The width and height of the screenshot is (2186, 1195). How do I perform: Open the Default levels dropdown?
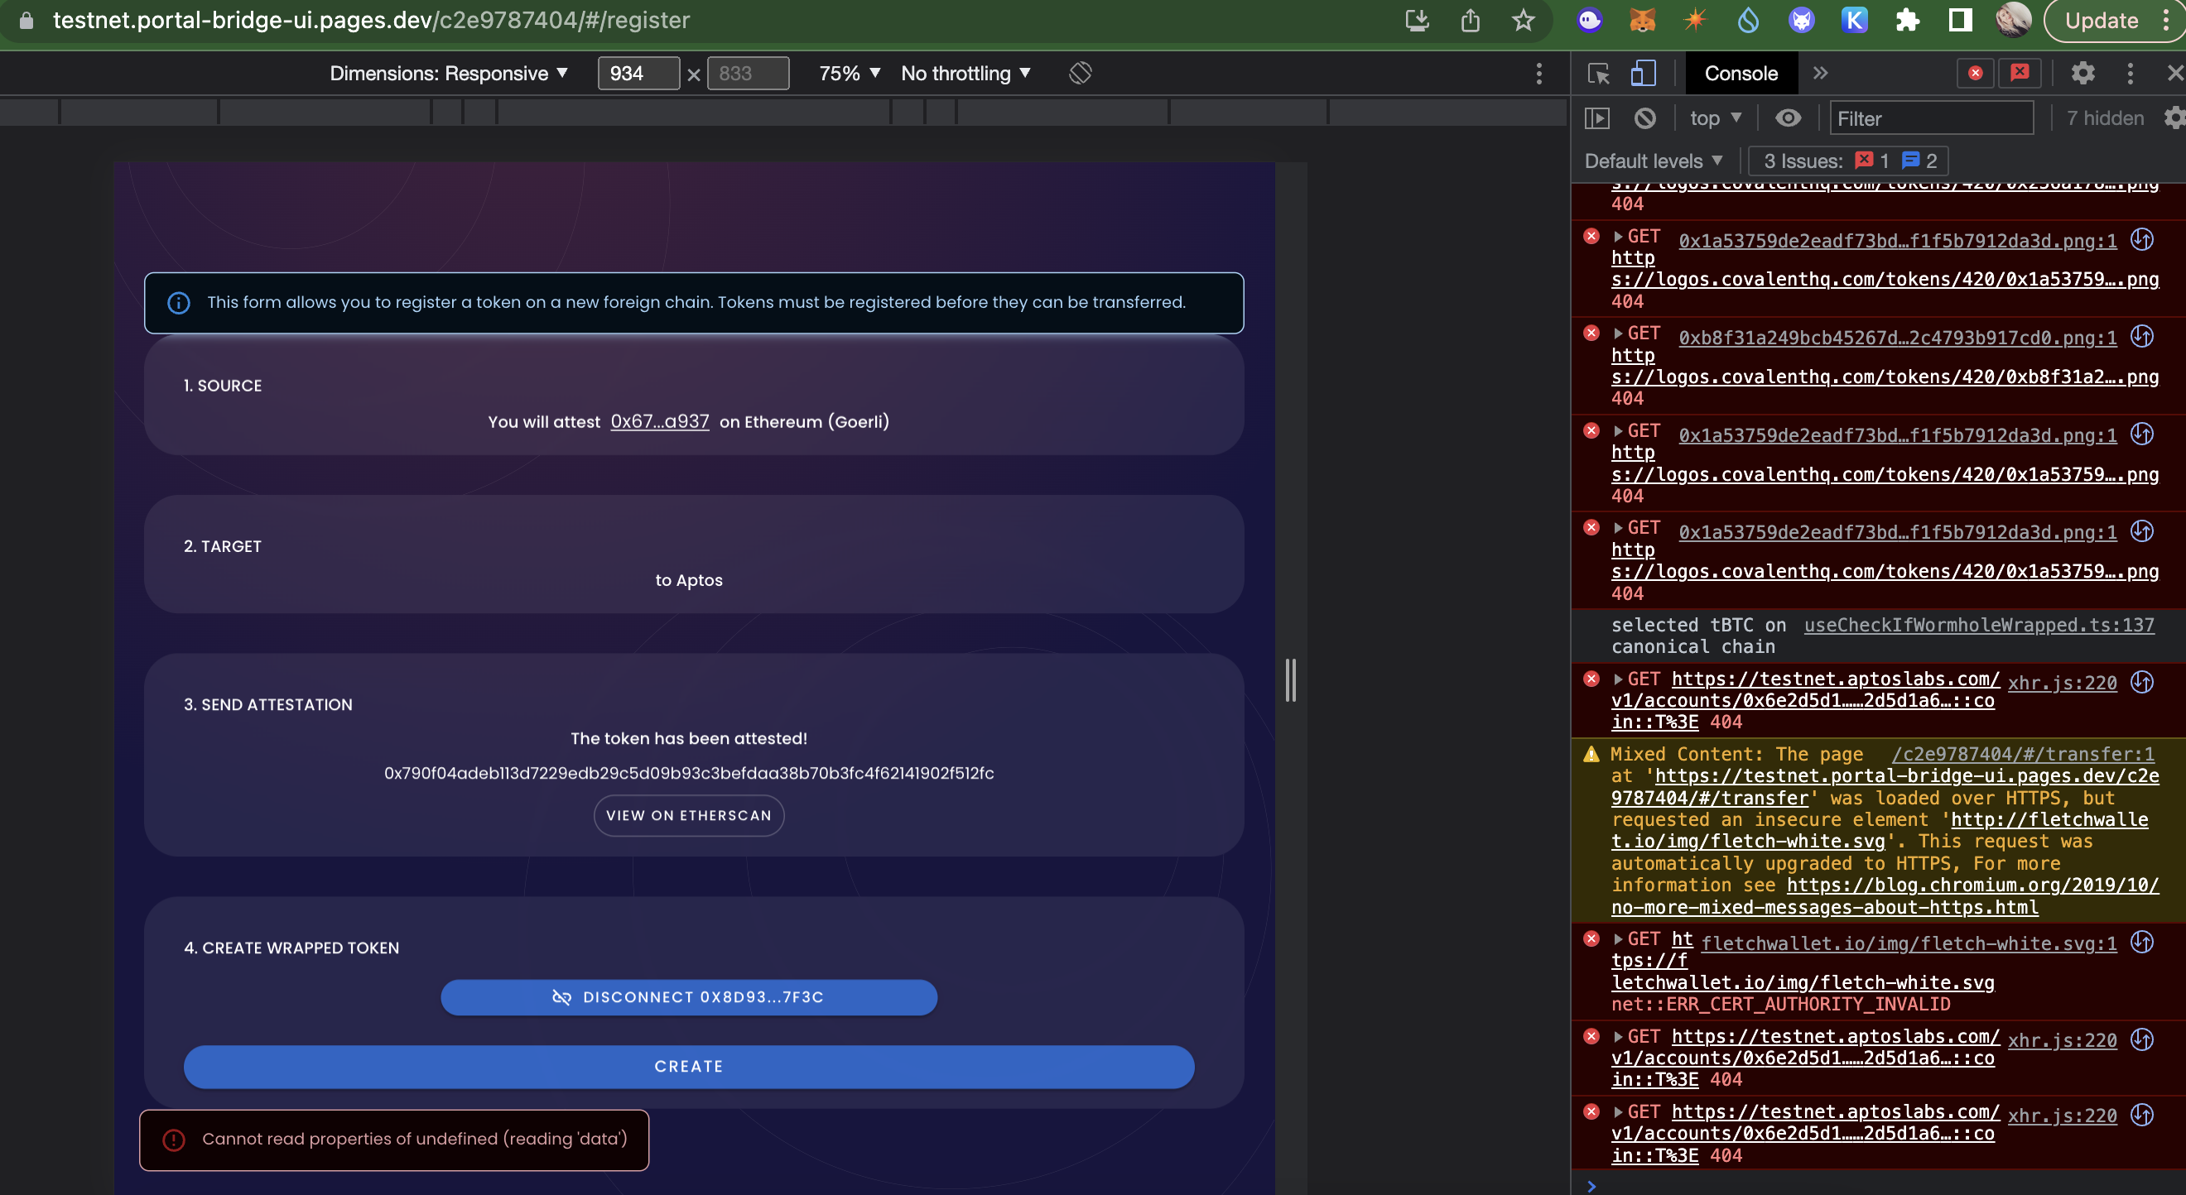point(1651,161)
